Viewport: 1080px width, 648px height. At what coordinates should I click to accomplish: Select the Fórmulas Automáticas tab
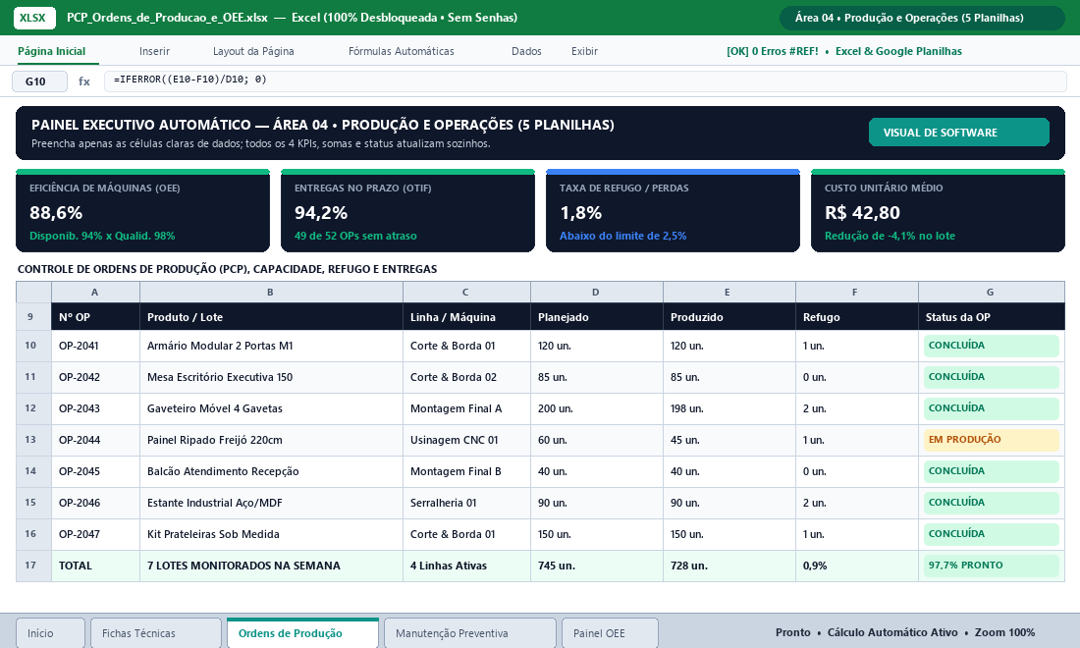click(402, 51)
